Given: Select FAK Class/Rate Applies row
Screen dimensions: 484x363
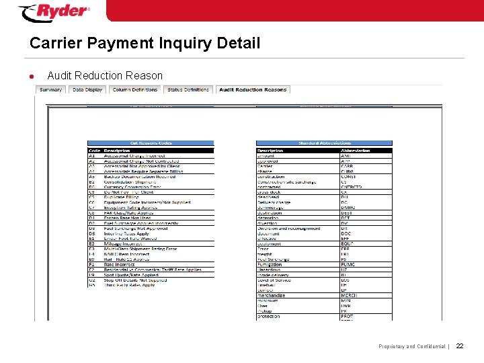Looking at the screenshot, I should [151, 212].
